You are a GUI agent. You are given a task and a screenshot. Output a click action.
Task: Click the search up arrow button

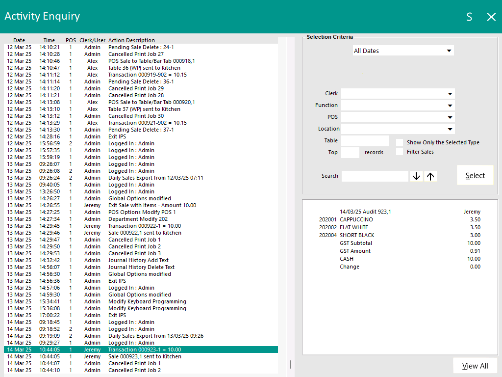pos(430,176)
